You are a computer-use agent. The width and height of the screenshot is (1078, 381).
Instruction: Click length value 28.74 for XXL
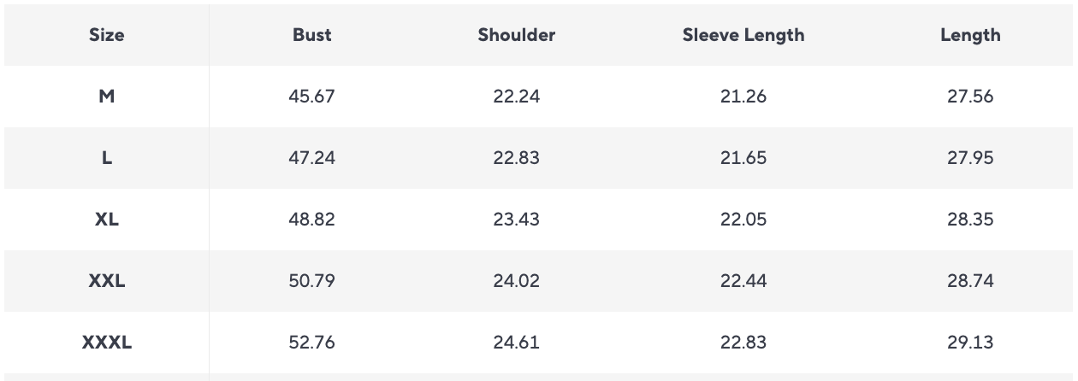(970, 281)
